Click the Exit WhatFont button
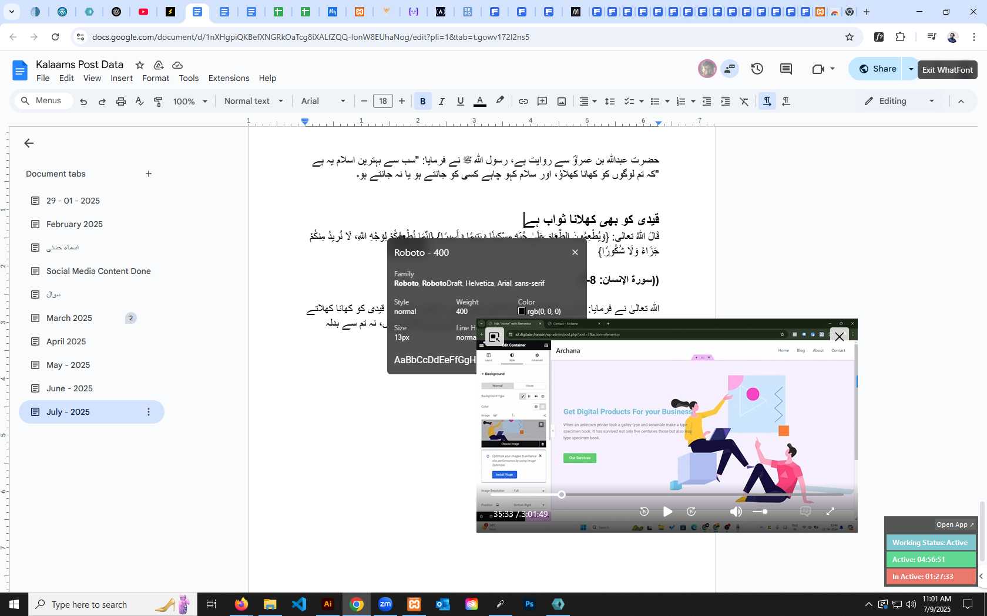Image resolution: width=987 pixels, height=616 pixels. click(948, 70)
